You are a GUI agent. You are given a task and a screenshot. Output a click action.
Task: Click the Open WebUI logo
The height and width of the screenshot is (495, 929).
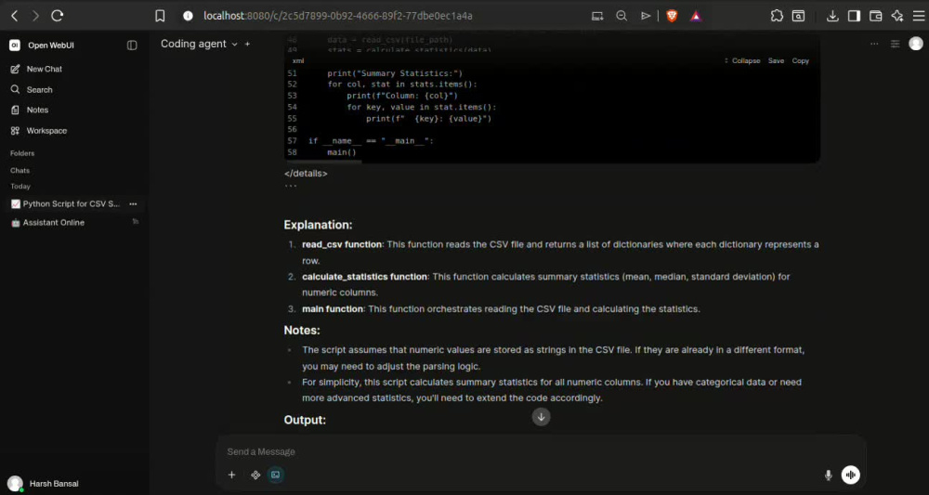coord(15,45)
